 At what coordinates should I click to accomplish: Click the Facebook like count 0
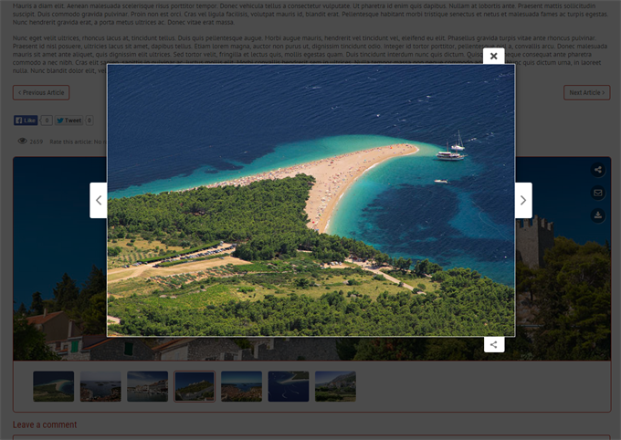tap(47, 120)
